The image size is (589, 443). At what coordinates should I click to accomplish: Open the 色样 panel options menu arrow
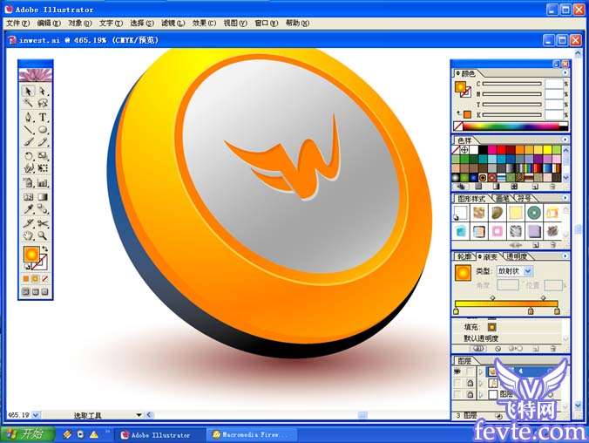[565, 140]
